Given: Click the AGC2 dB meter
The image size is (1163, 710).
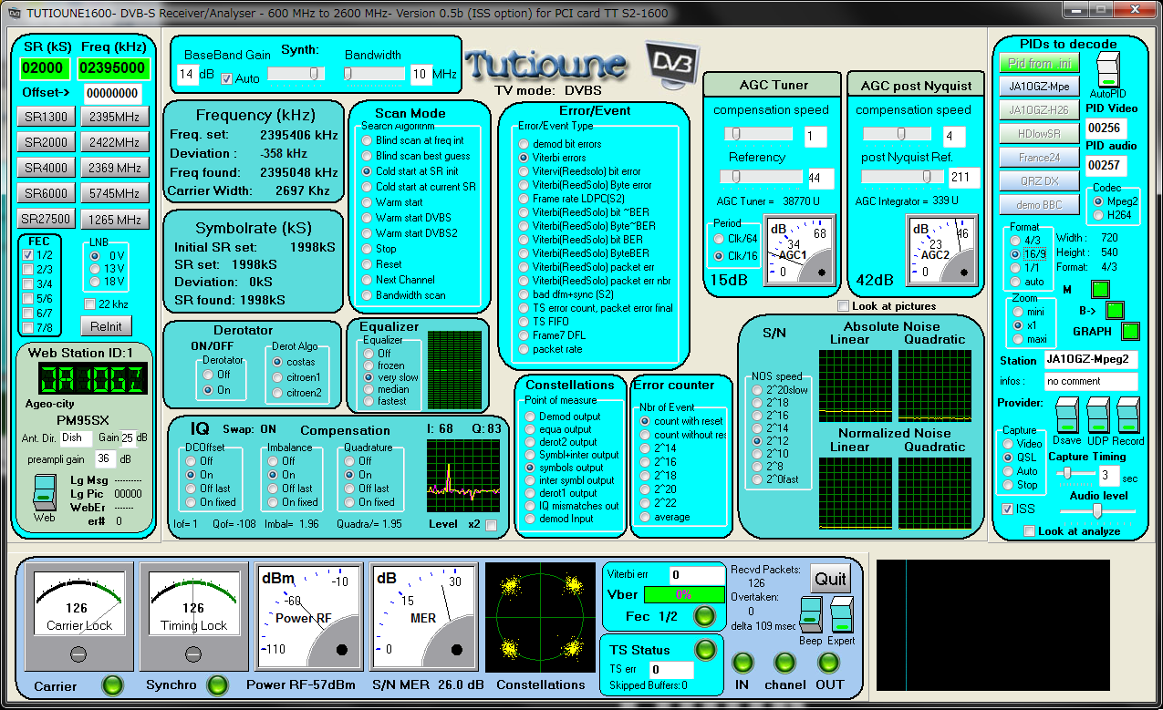Looking at the screenshot, I should (x=941, y=251).
